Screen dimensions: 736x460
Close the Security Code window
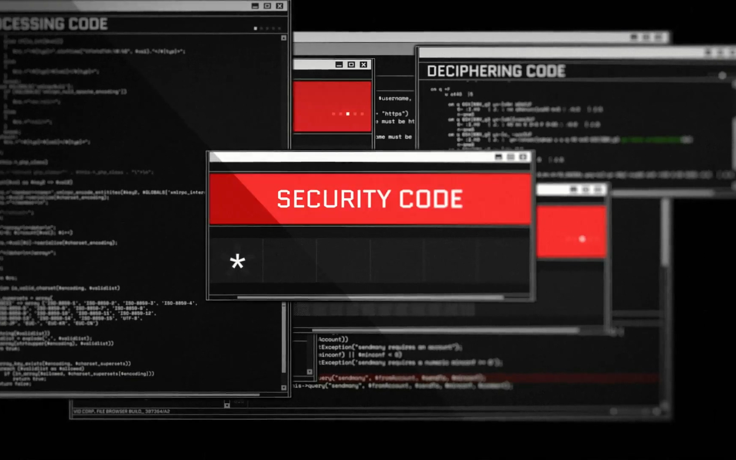point(523,157)
